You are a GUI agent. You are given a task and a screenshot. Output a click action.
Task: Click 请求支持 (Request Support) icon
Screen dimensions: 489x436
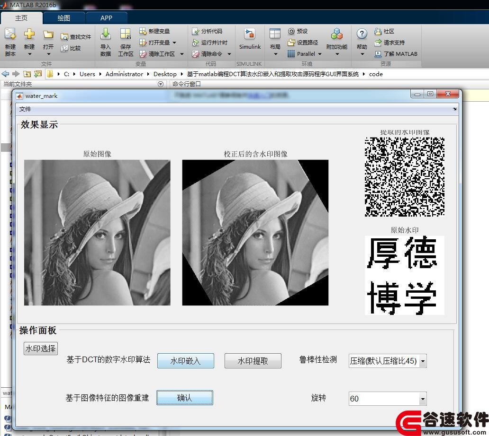[x=378, y=43]
